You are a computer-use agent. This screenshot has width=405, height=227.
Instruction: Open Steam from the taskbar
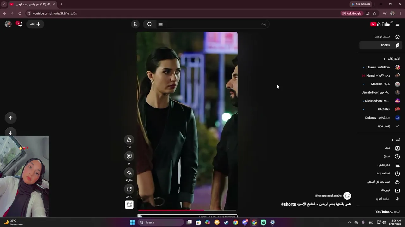[226, 222]
